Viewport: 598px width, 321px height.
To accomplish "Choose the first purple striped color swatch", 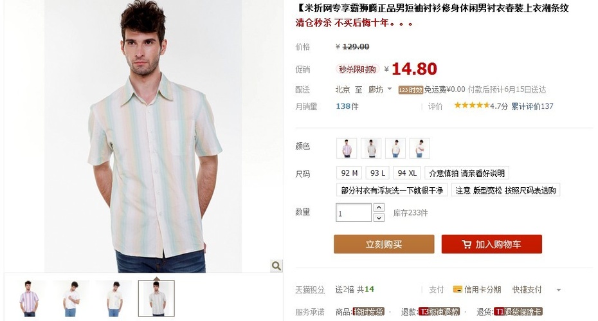I will tap(347, 148).
